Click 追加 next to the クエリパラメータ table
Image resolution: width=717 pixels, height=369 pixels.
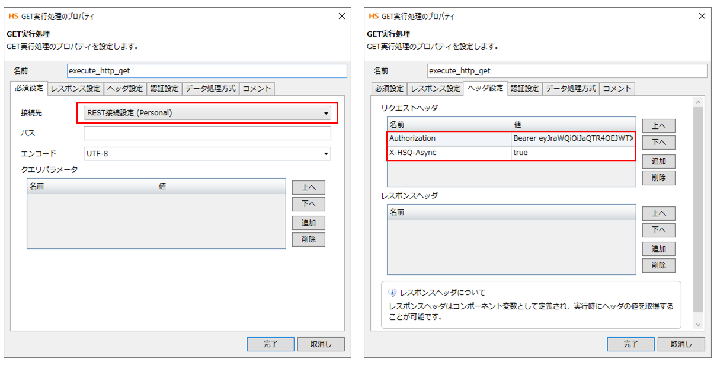click(x=308, y=223)
